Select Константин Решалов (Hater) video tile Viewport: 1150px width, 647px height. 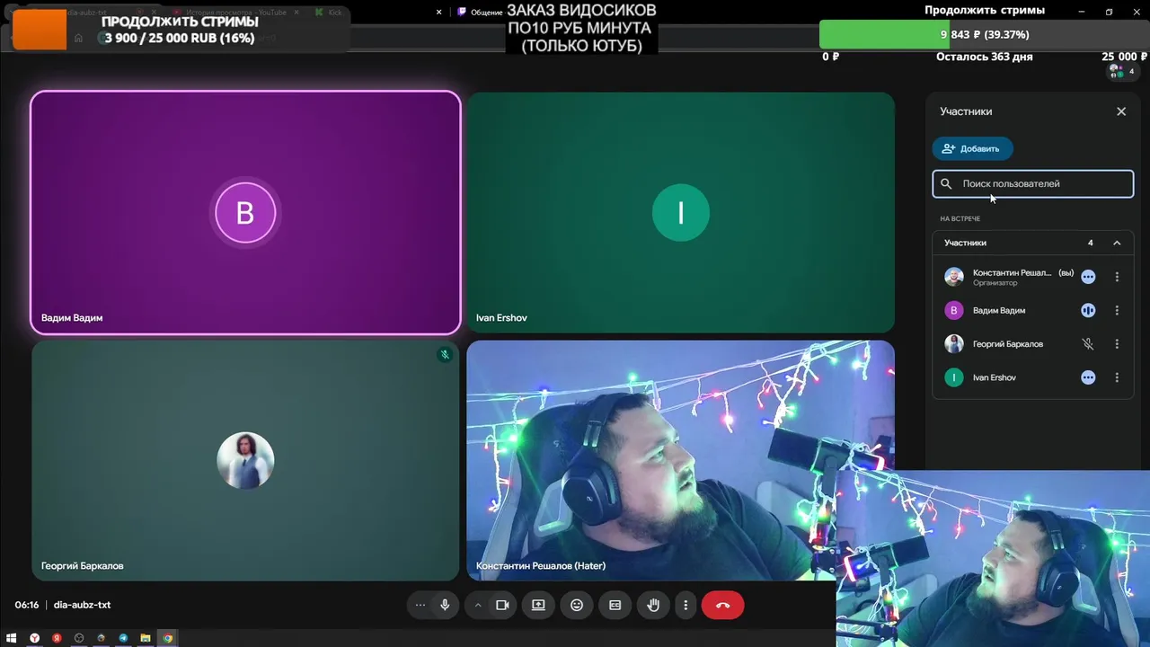(x=680, y=460)
